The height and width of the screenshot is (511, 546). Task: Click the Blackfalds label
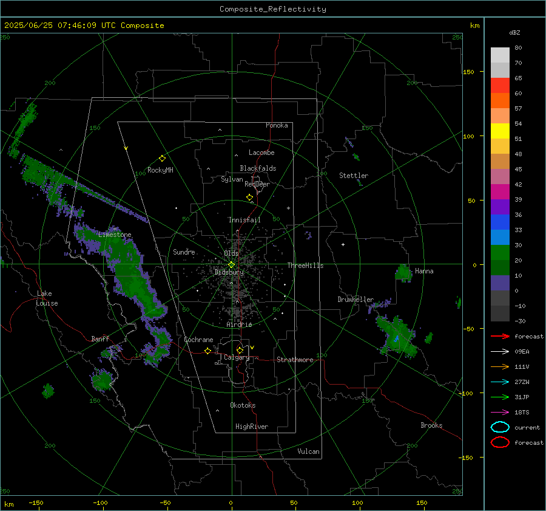(258, 168)
